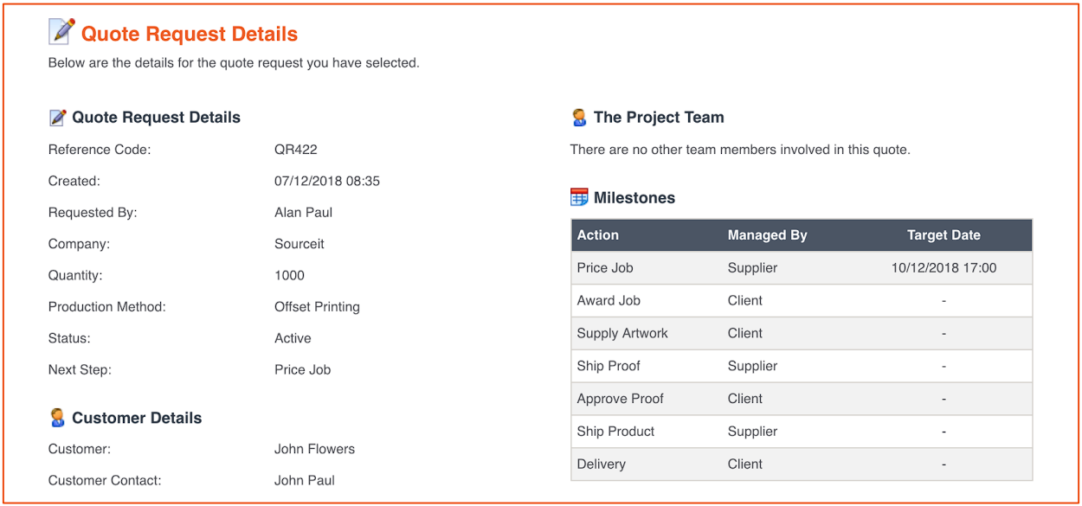
Task: Select the Action column header
Action: 598,235
